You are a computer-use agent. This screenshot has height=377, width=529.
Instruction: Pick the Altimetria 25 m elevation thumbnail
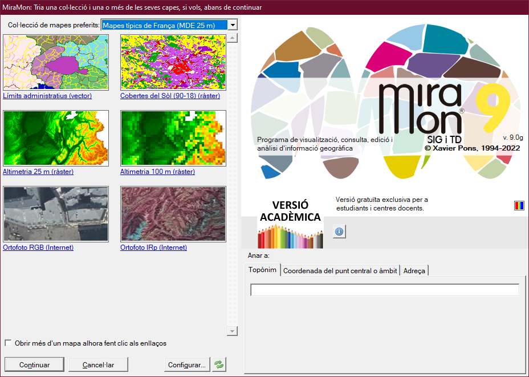[x=56, y=139]
